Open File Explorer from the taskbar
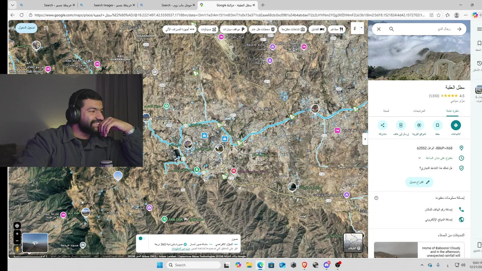482x271 pixels. coord(249,265)
